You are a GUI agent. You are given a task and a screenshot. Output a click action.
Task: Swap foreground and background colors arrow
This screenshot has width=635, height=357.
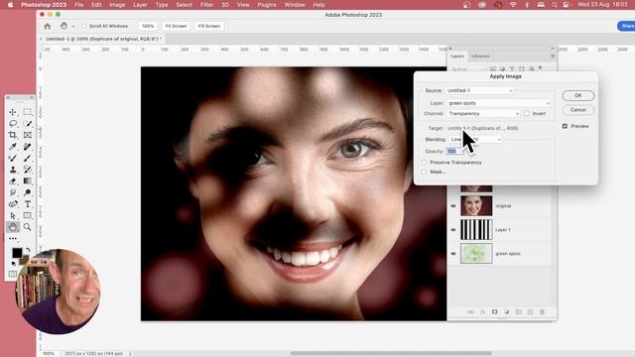[28, 250]
